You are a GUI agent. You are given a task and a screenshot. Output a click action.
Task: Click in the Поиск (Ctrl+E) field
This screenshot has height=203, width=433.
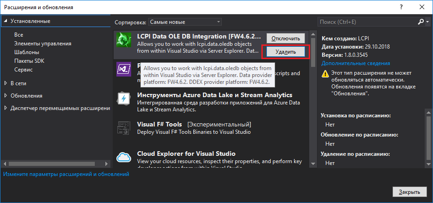[x=367, y=22]
